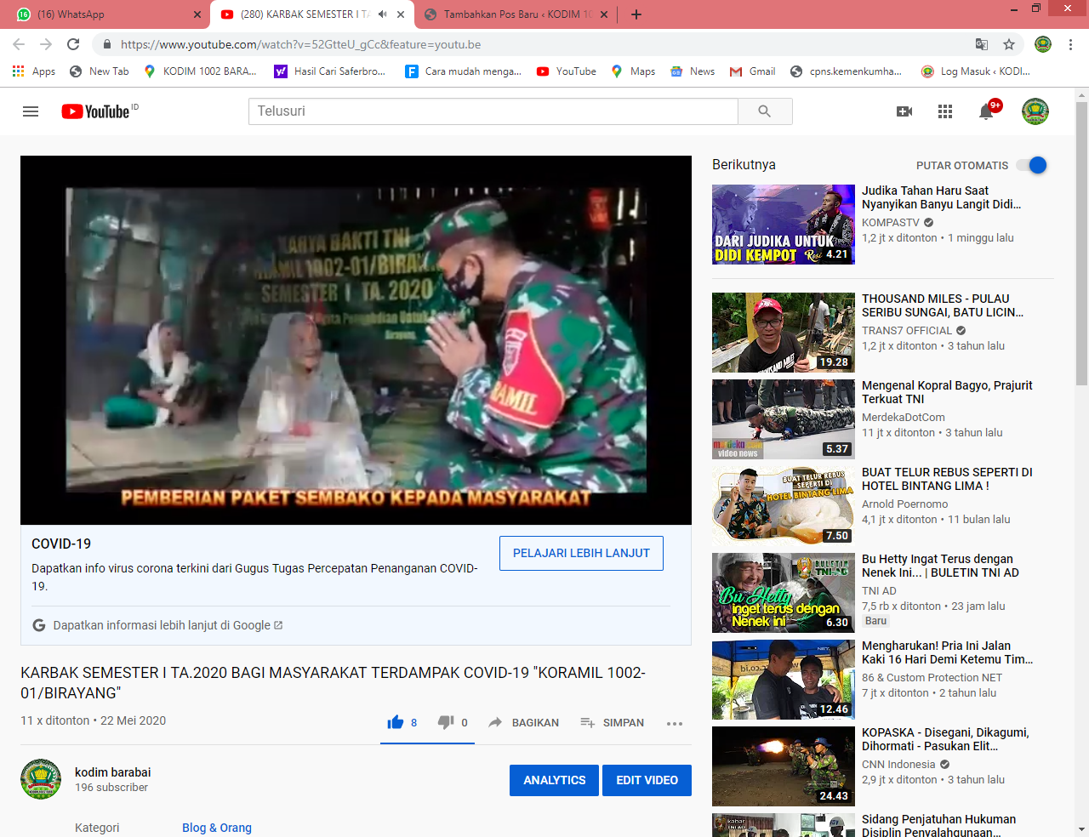Open the YouTube apps grid icon

click(945, 111)
